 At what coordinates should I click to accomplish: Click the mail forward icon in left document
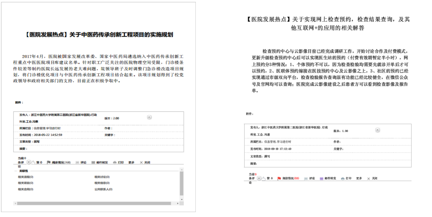click(x=93, y=162)
